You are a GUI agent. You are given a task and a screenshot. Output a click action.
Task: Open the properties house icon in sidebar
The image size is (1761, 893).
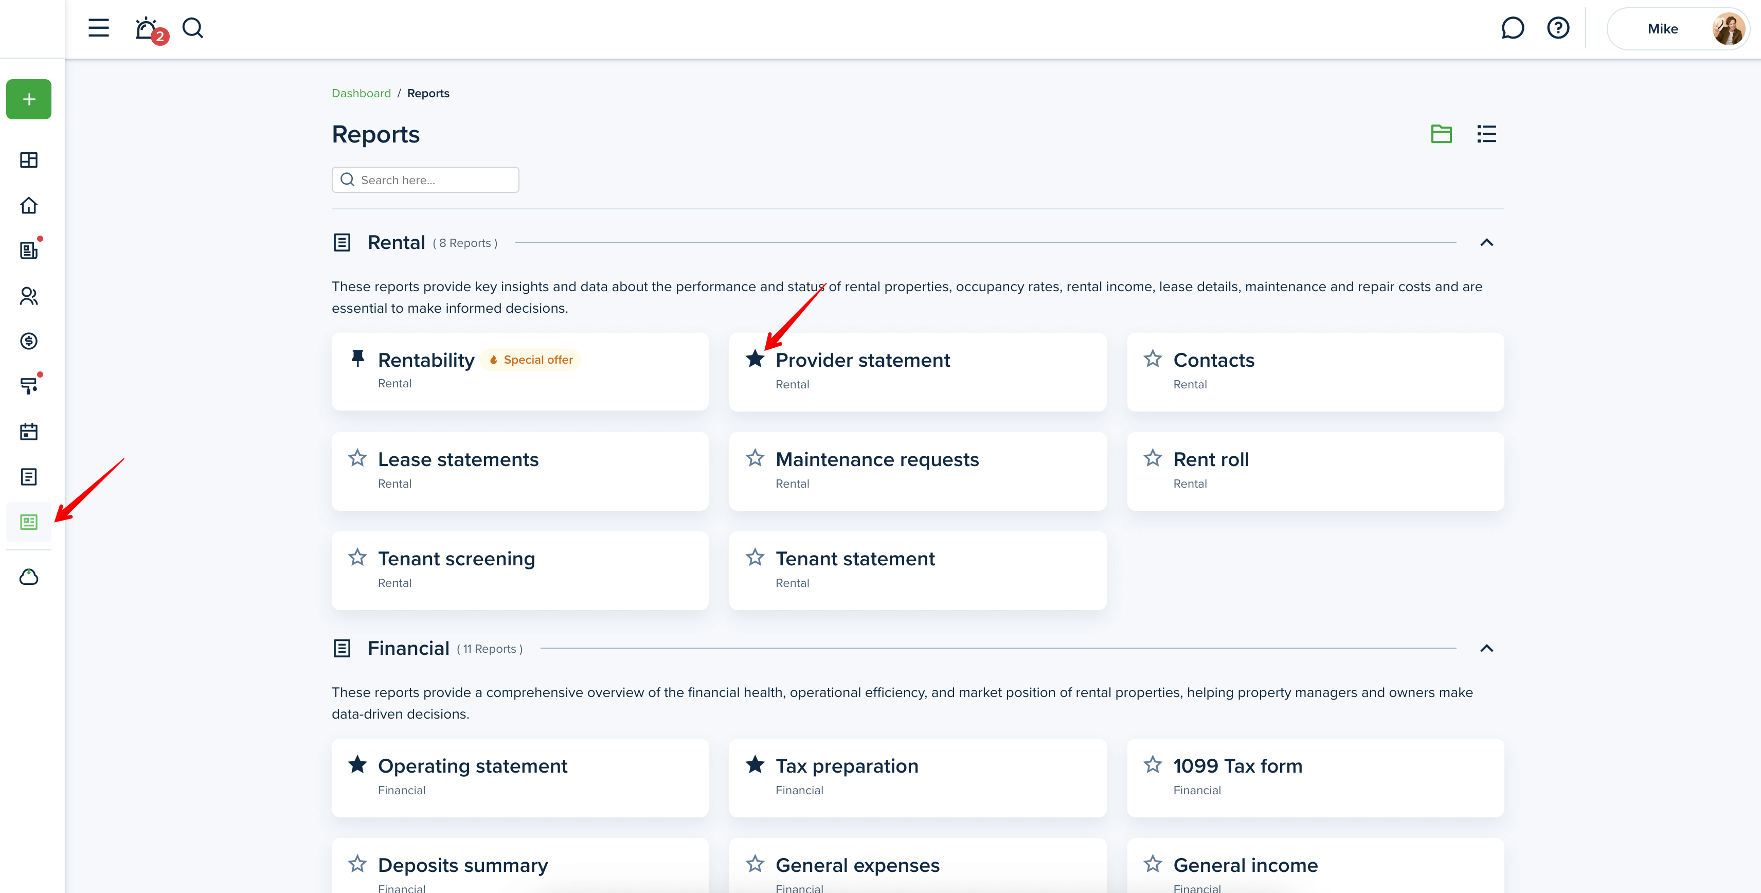pyautogui.click(x=29, y=205)
